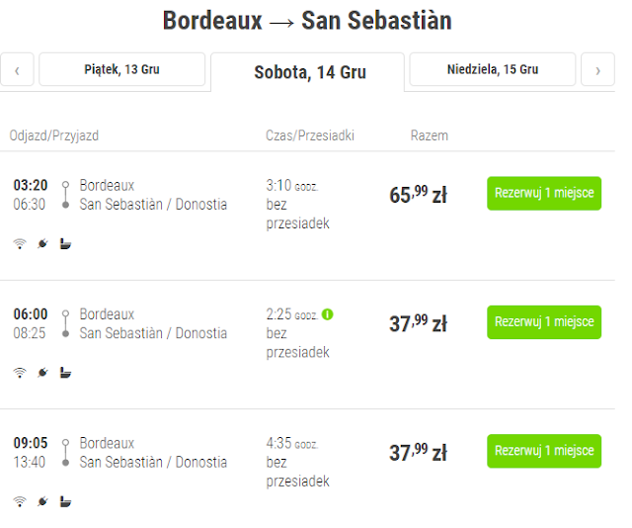
Task: Select the Piątek, 13 Gru tab
Action: pyautogui.click(x=121, y=70)
